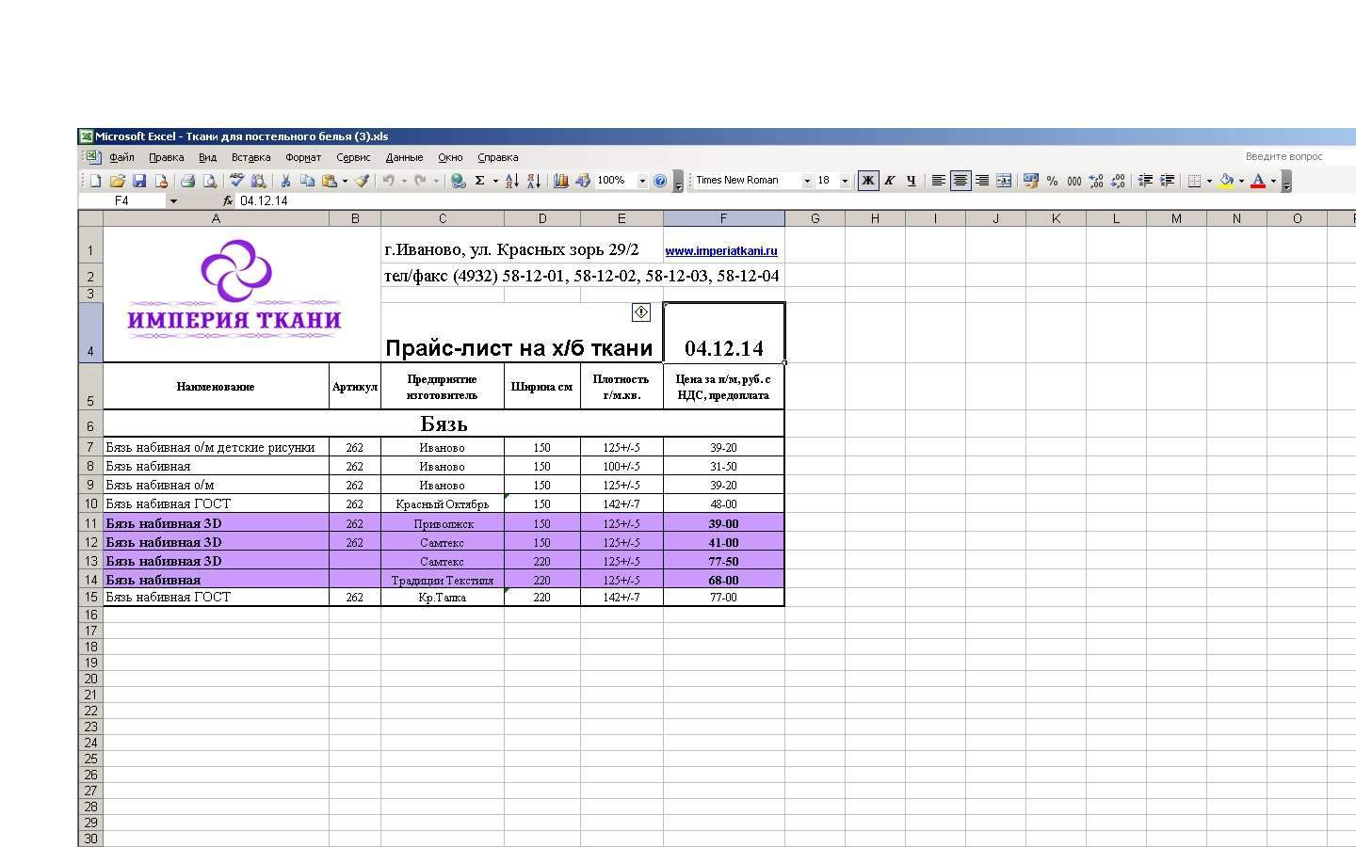Apply yellow fill color bucket
Image resolution: width=1356 pixels, height=847 pixels.
(x=1226, y=181)
